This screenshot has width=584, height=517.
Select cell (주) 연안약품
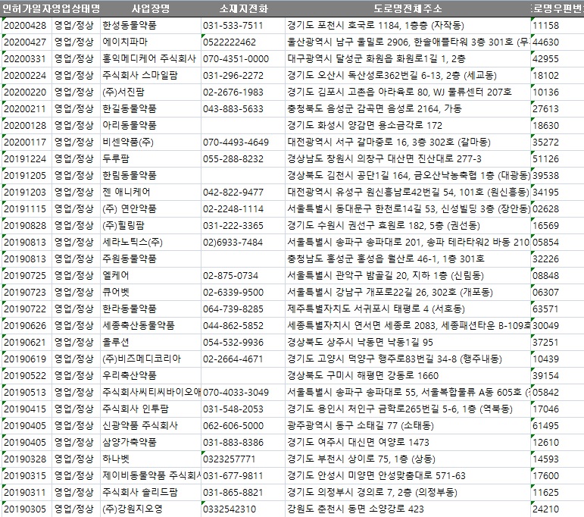[x=151, y=209]
